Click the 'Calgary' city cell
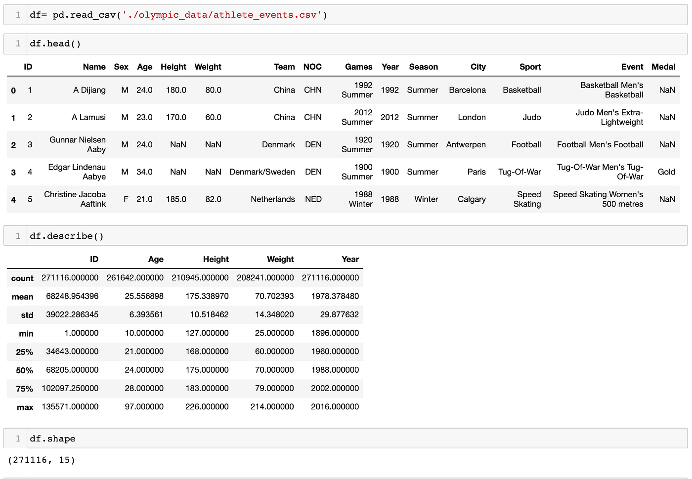The image size is (692, 479). click(472, 199)
